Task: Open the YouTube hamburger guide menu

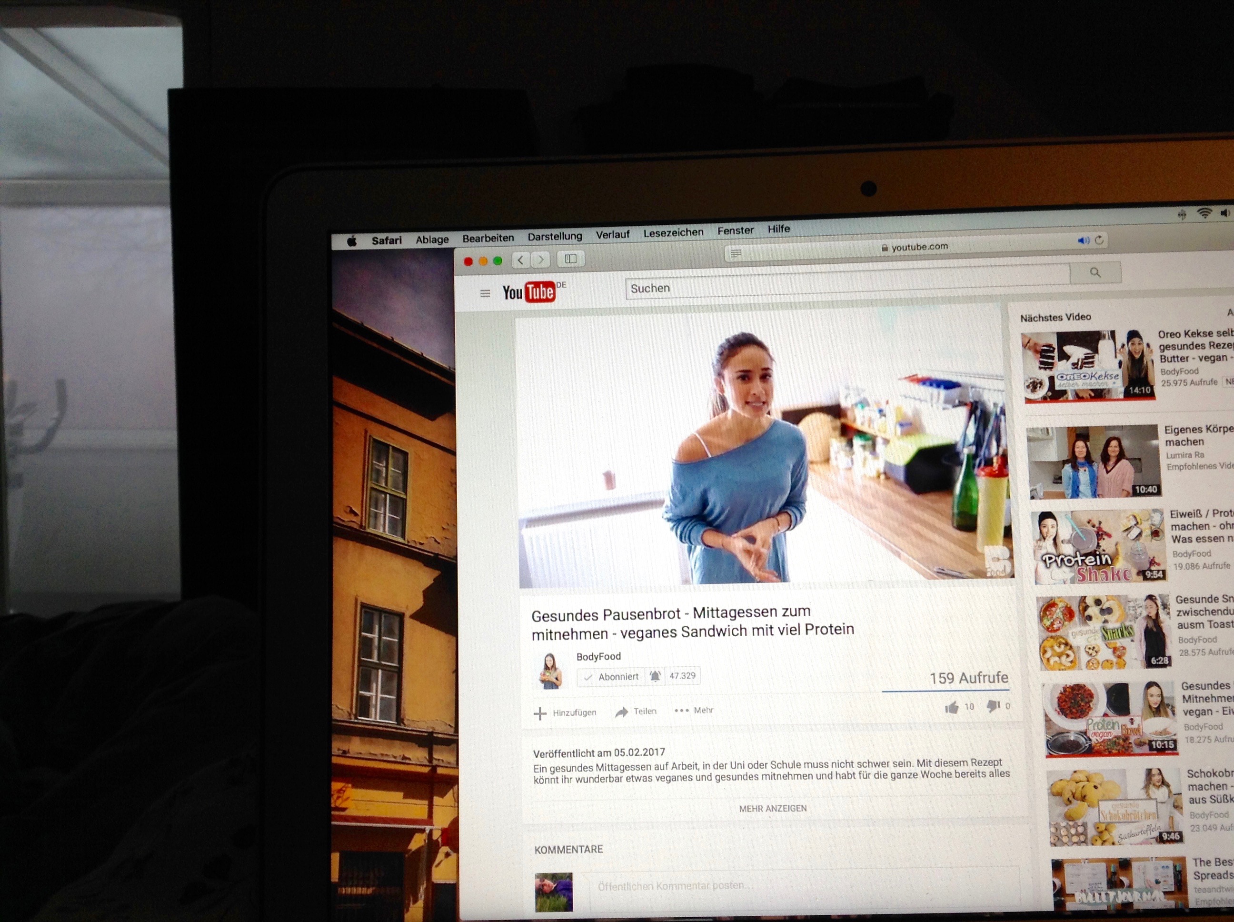Action: 485,293
